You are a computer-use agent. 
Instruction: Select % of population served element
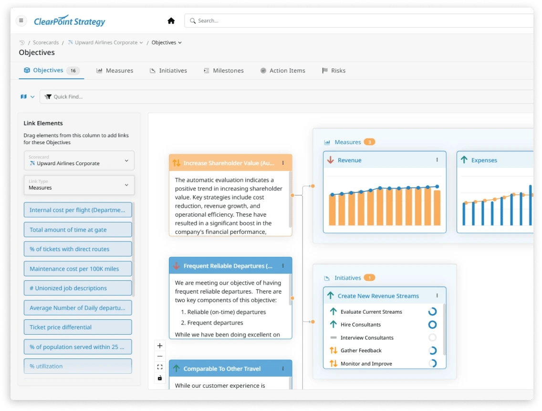coord(78,347)
